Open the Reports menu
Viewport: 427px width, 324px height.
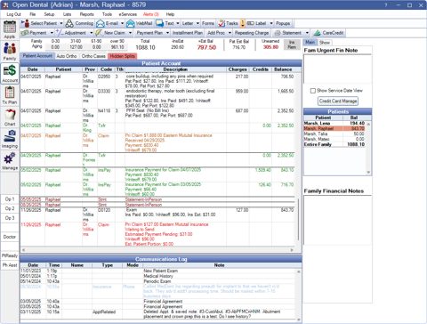(86, 14)
